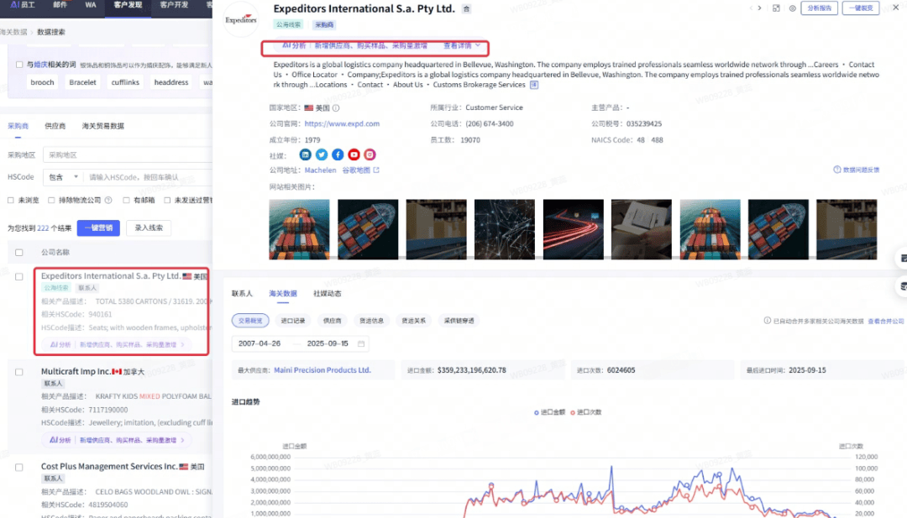This screenshot has width=907, height=518.
Task: Expand 查看详情 in AI analysis bar
Action: tap(462, 45)
